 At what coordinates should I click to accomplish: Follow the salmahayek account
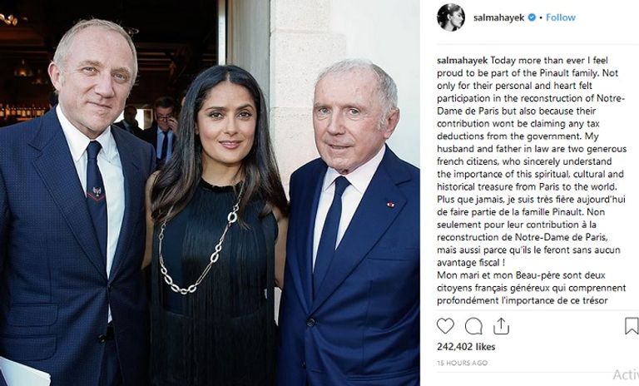coord(560,17)
